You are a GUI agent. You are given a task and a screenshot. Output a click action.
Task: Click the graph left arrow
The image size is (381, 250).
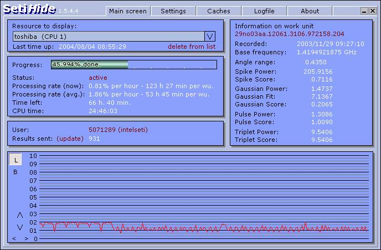point(14,238)
